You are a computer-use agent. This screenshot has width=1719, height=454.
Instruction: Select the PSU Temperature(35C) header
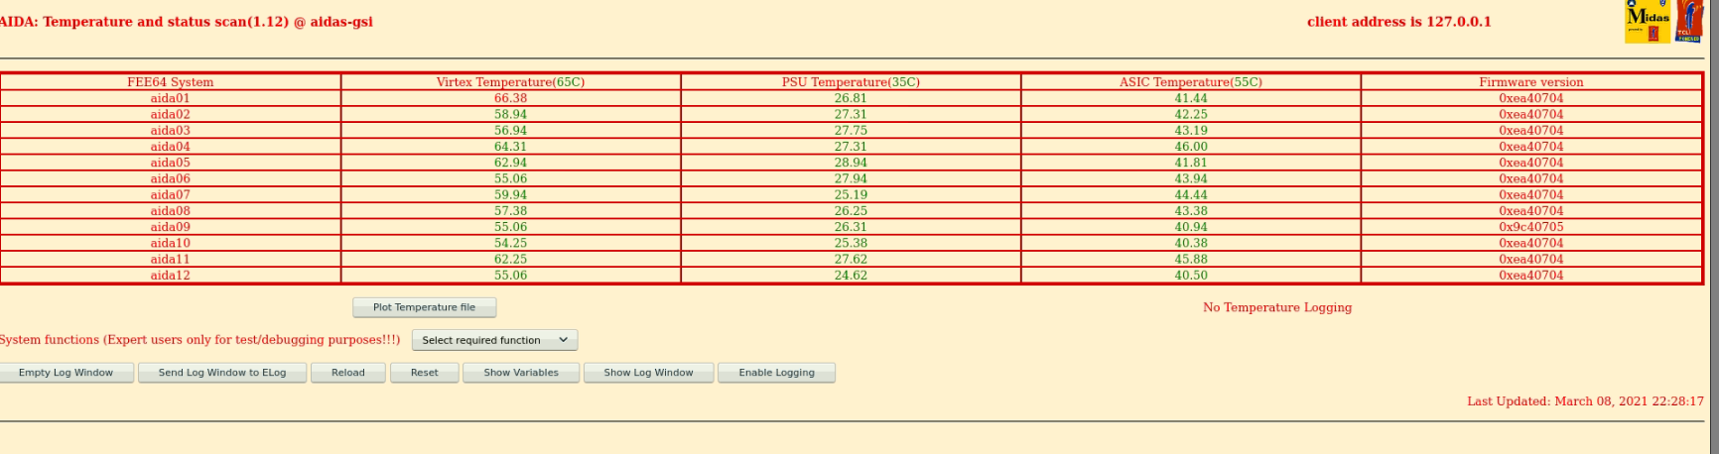point(851,82)
